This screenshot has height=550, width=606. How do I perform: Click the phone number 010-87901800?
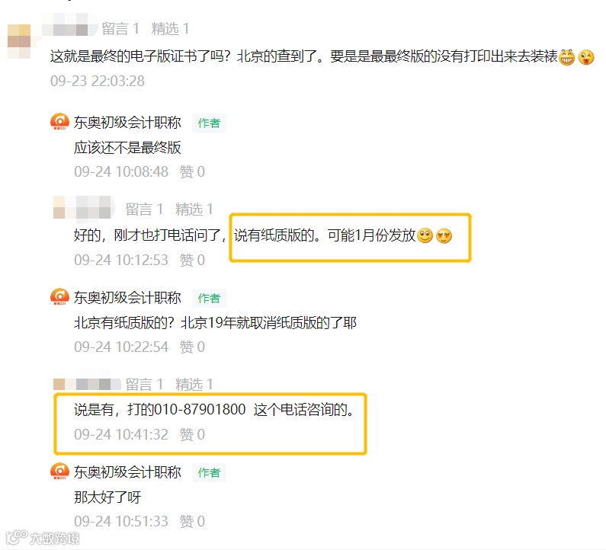200,409
